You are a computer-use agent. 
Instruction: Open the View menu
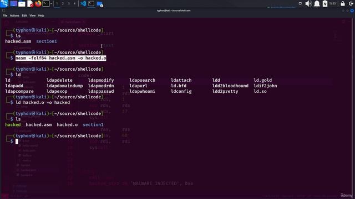(x=32, y=15)
